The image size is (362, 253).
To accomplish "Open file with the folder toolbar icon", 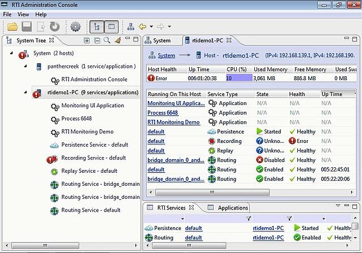I will click(x=12, y=27).
